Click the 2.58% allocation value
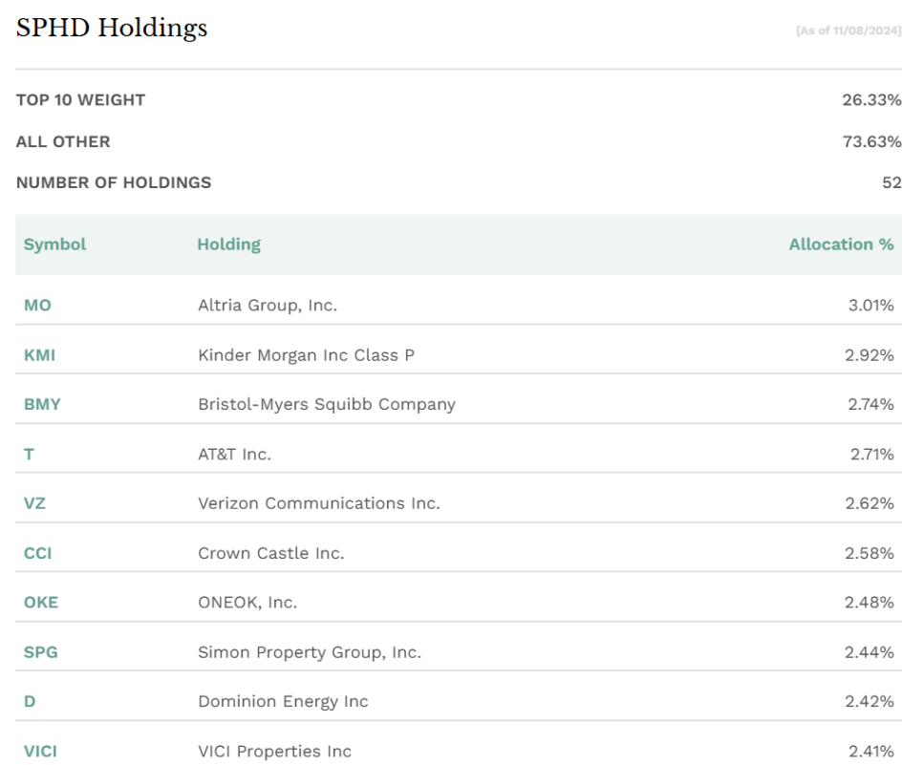This screenshot has height=765, width=923. click(x=869, y=553)
